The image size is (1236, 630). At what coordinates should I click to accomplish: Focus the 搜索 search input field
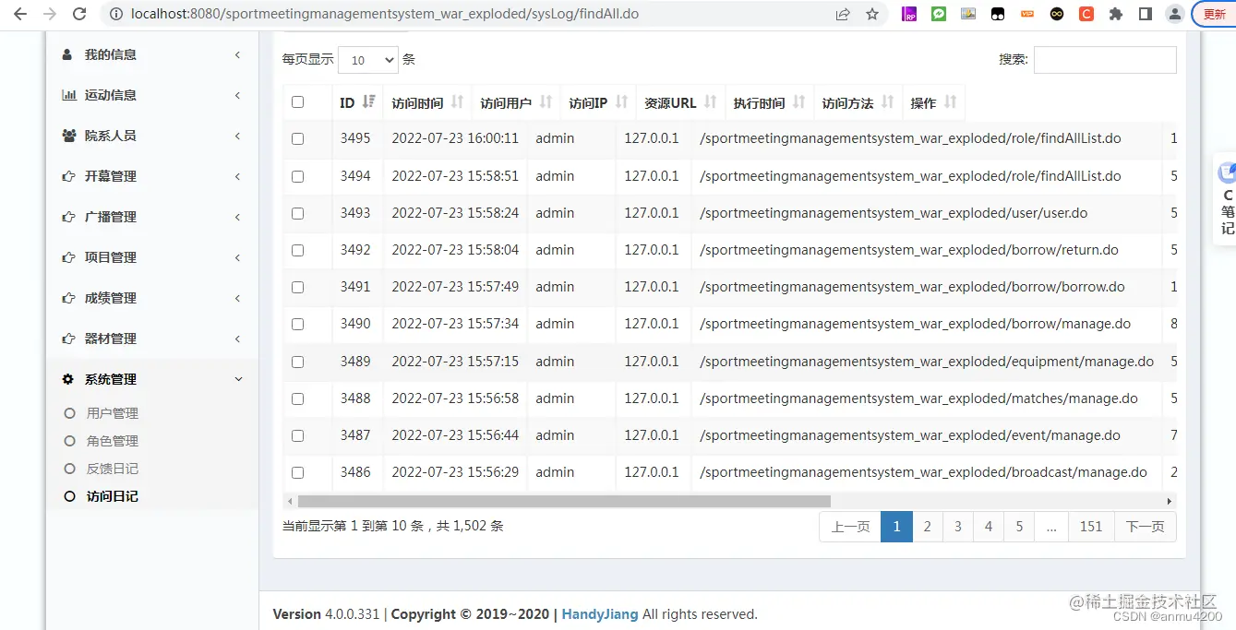(1105, 60)
